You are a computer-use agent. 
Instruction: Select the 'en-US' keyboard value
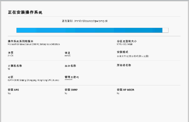(68, 56)
